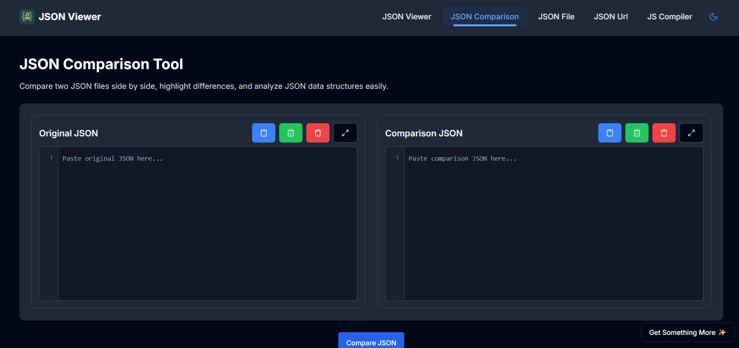Open the JSON File tab
The image size is (739, 348).
click(556, 17)
